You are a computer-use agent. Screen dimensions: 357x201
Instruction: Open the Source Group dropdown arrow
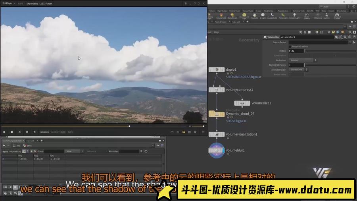click(x=350, y=43)
